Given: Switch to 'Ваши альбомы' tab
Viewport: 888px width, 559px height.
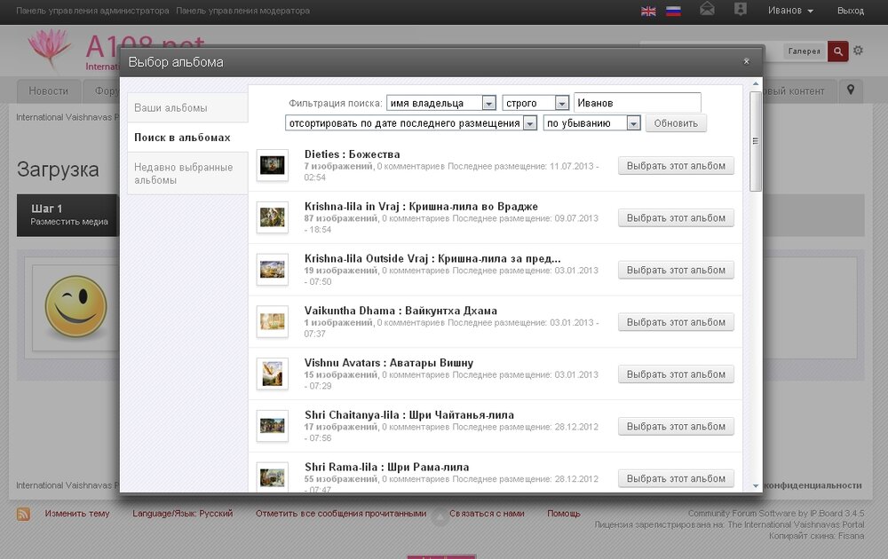Looking at the screenshot, I should (x=187, y=107).
